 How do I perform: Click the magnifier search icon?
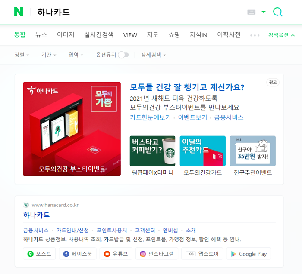tap(277, 12)
